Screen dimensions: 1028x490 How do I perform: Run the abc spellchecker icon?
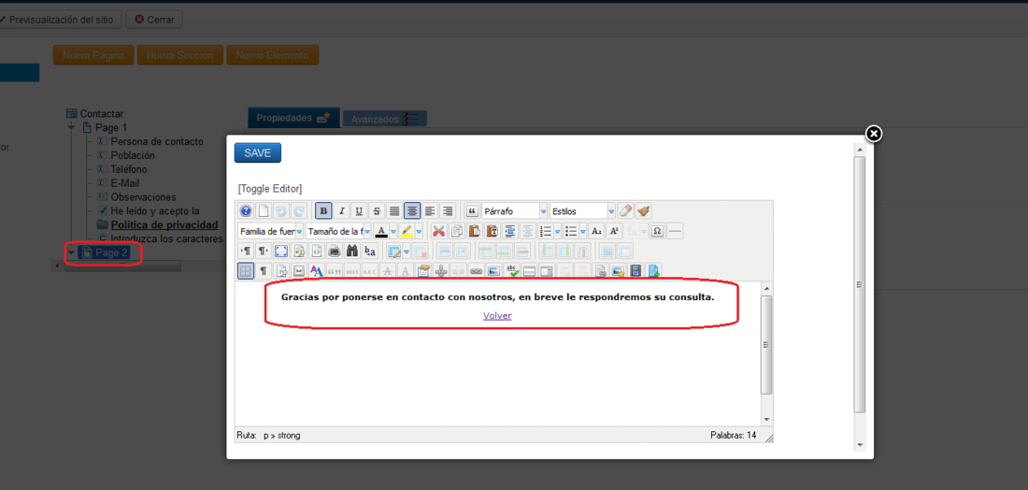511,270
